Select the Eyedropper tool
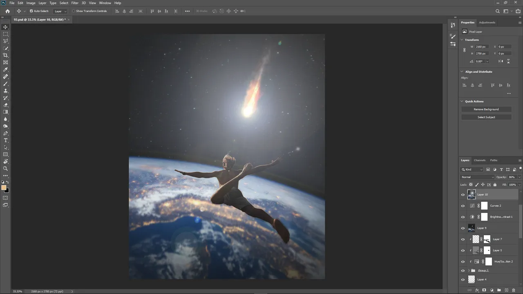The width and height of the screenshot is (523, 294). [5, 69]
